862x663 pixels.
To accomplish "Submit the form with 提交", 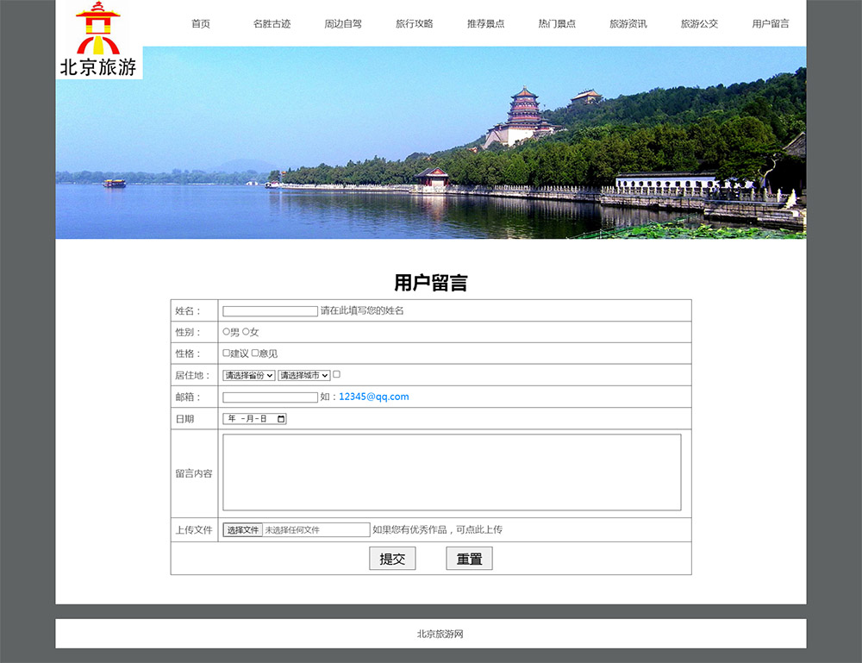I will (x=392, y=559).
